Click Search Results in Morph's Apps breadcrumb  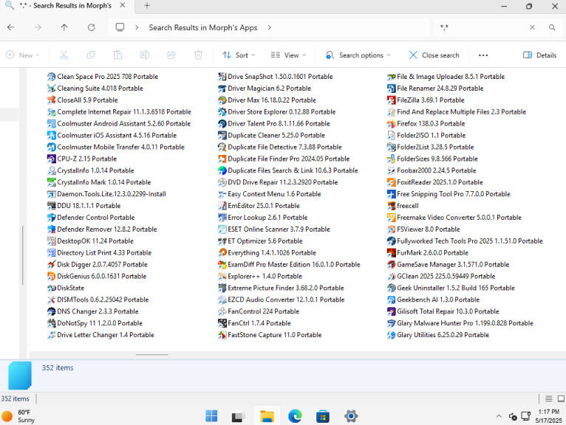point(203,28)
